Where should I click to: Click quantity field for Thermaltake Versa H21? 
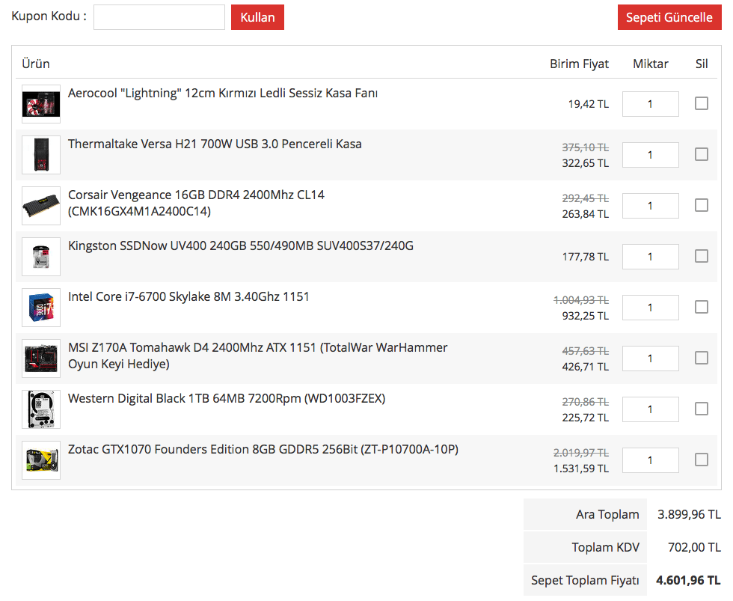coord(650,155)
